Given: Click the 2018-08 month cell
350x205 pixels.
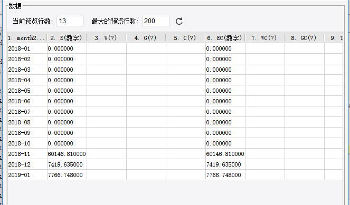Looking at the screenshot, I should (x=27, y=122).
